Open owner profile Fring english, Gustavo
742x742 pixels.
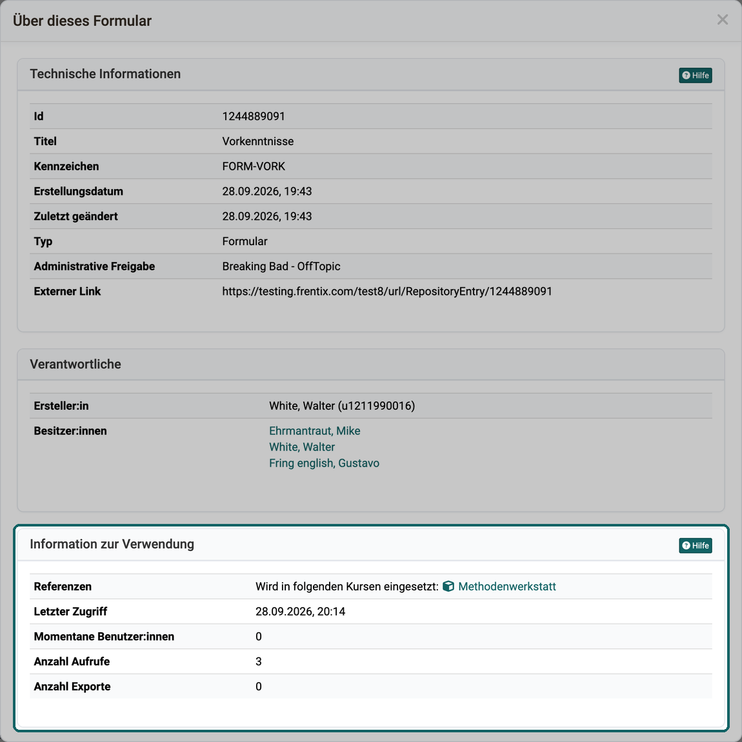[x=324, y=463]
